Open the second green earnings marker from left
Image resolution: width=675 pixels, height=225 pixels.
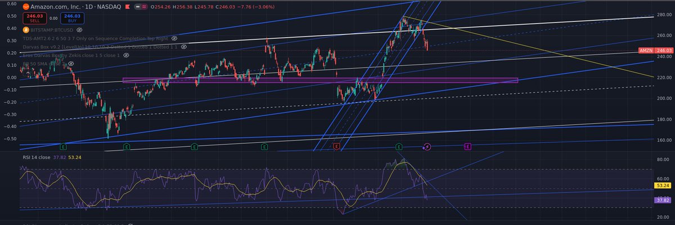pyautogui.click(x=127, y=146)
